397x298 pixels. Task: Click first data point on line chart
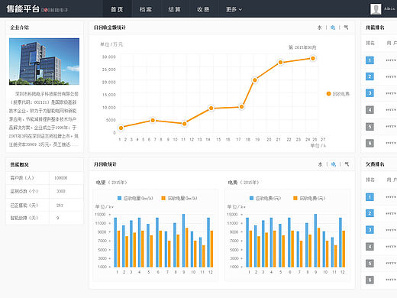click(x=121, y=128)
